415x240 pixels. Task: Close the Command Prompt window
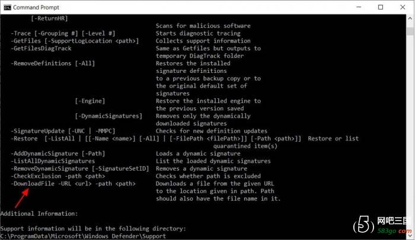tap(403, 7)
